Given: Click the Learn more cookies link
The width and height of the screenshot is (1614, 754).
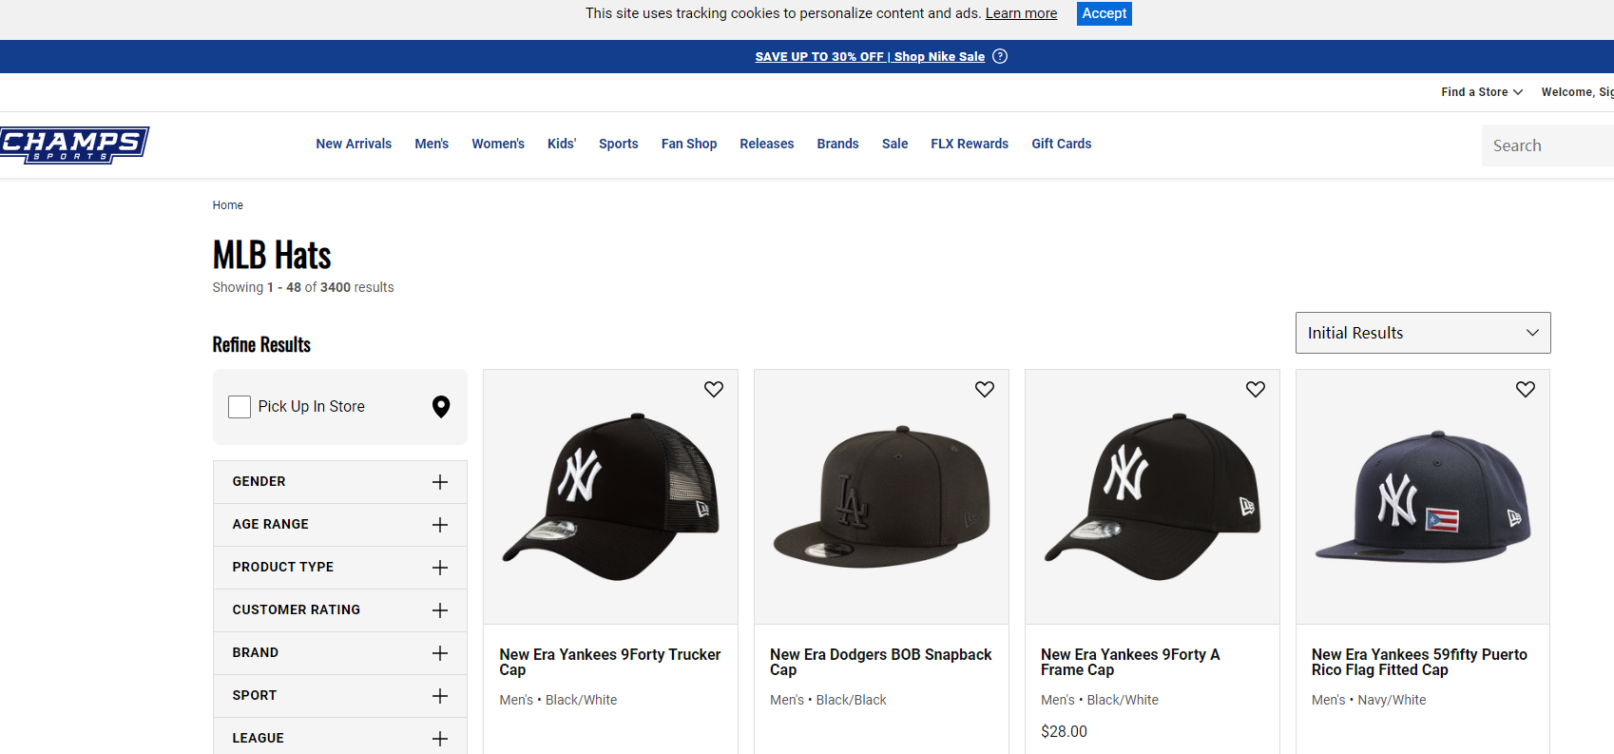Looking at the screenshot, I should pyautogui.click(x=1021, y=13).
